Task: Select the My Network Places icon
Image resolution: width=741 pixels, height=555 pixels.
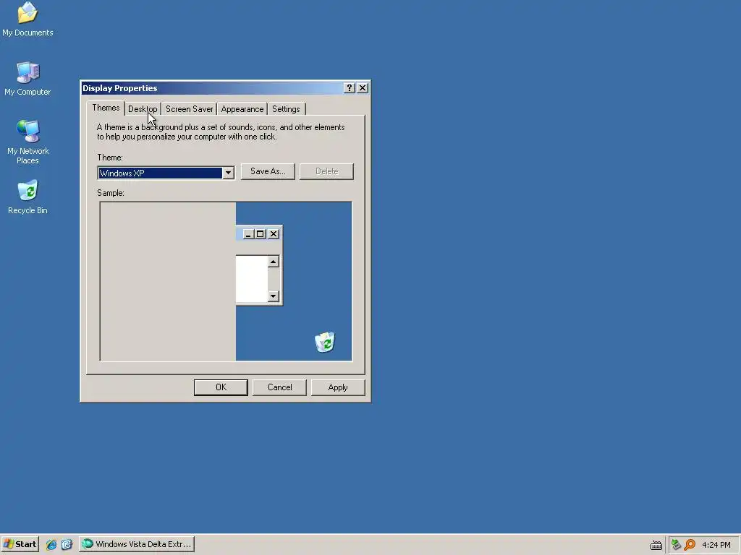Action: coord(27,142)
